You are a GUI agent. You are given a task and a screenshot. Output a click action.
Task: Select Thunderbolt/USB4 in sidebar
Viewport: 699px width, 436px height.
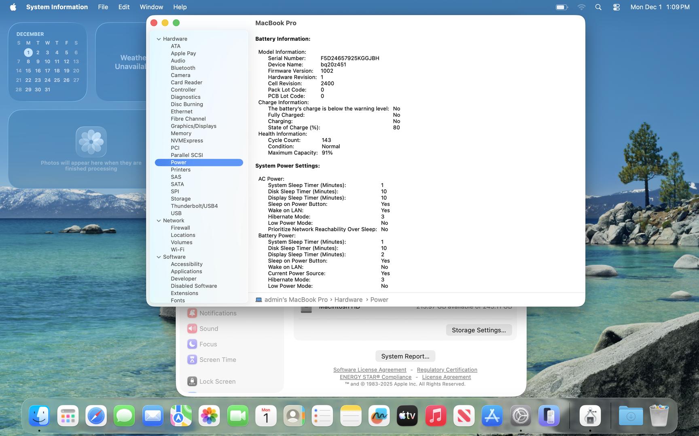click(194, 206)
